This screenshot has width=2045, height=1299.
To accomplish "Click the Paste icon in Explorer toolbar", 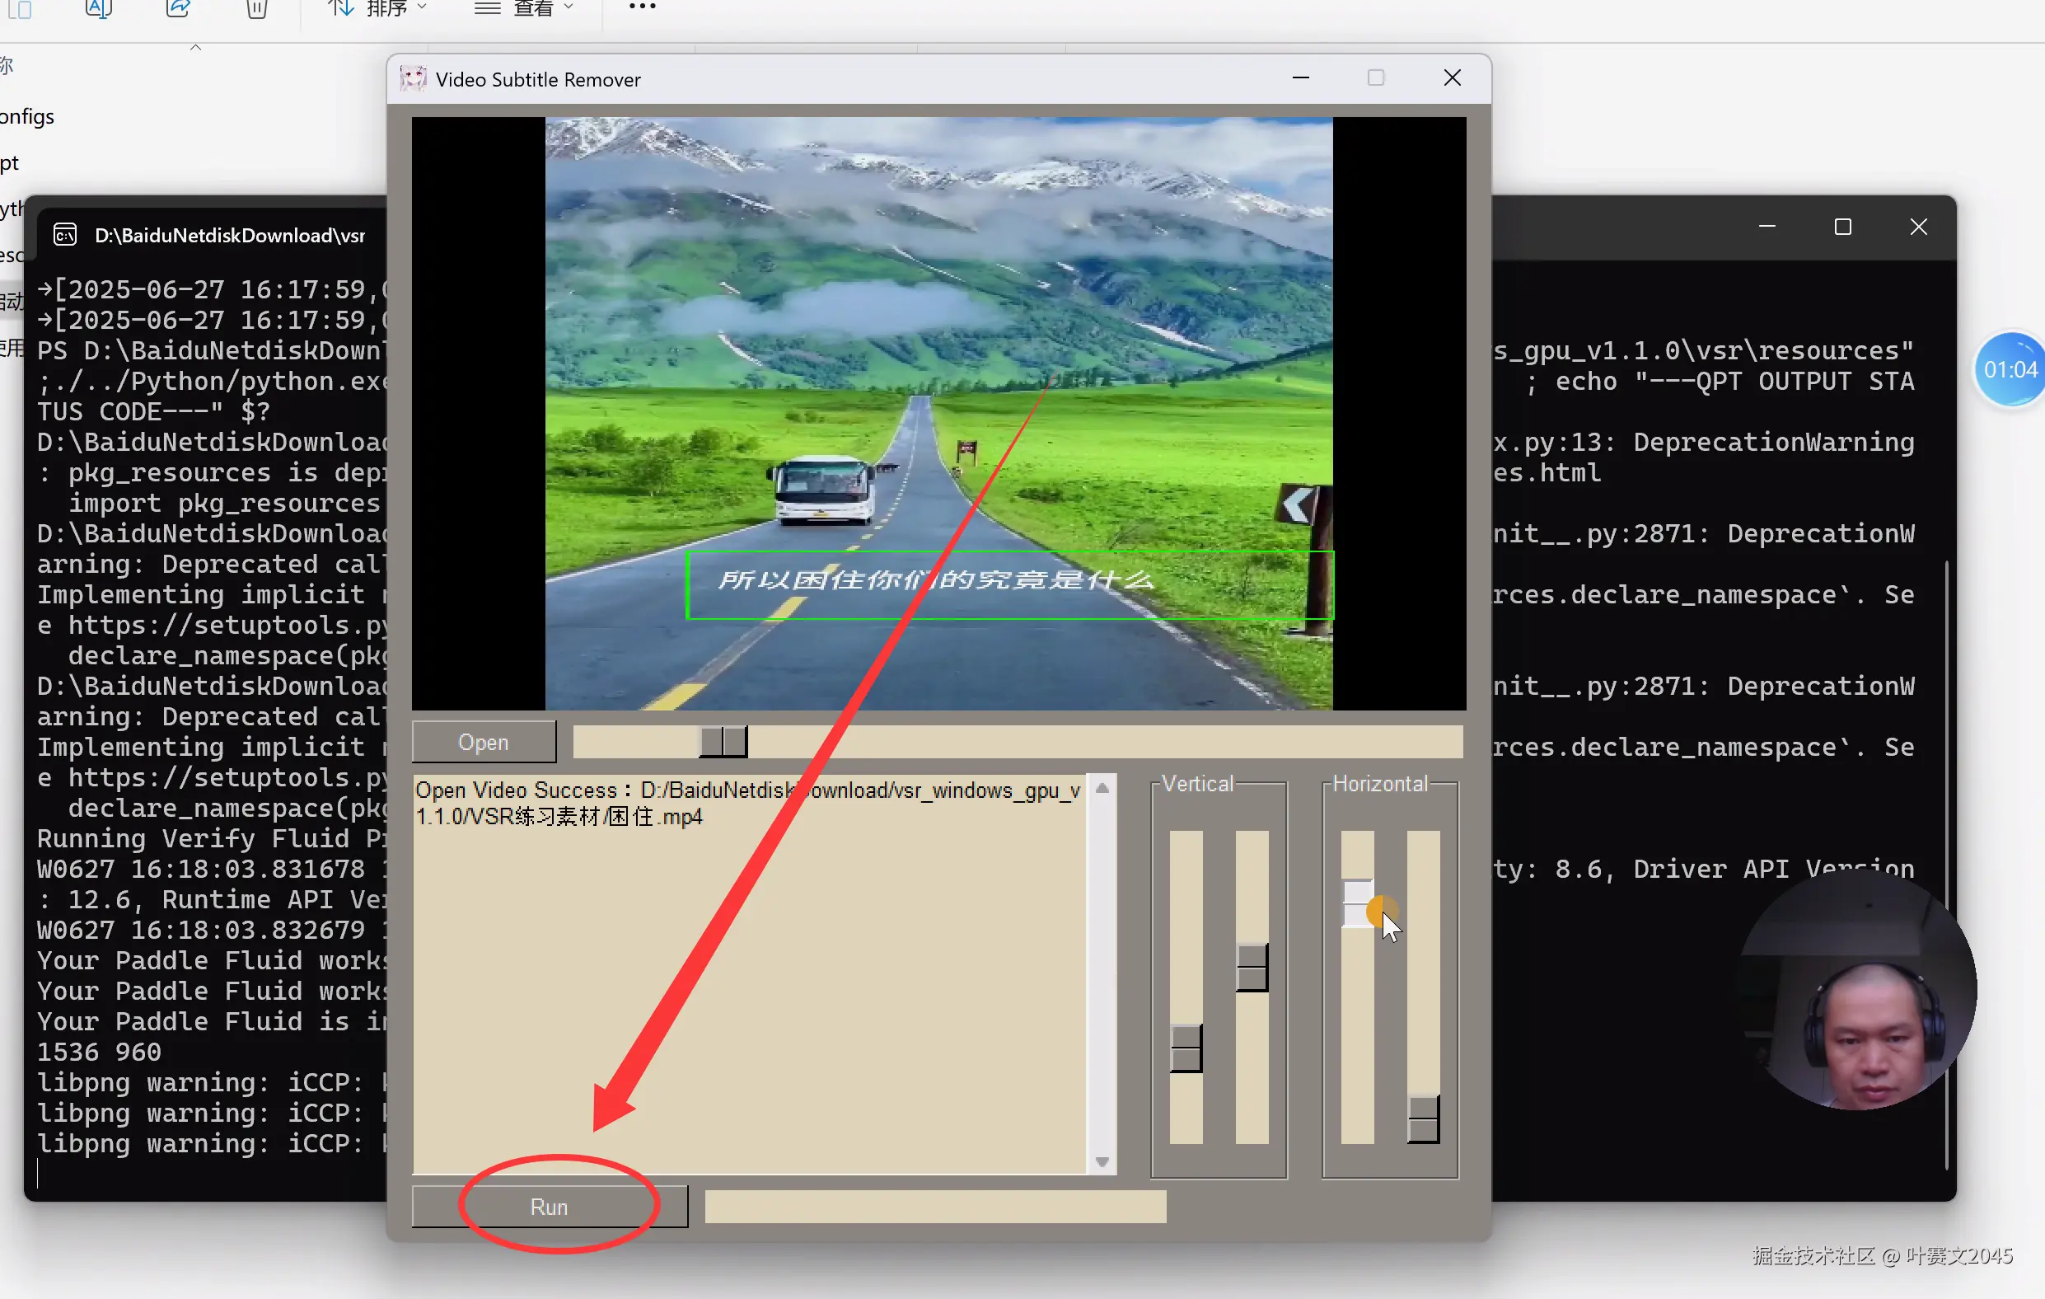I will tap(21, 8).
